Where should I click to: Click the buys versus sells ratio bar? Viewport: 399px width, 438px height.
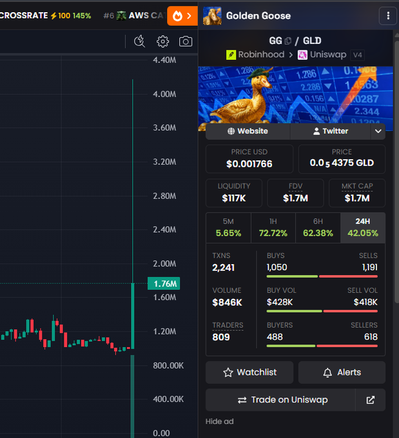[322, 276]
